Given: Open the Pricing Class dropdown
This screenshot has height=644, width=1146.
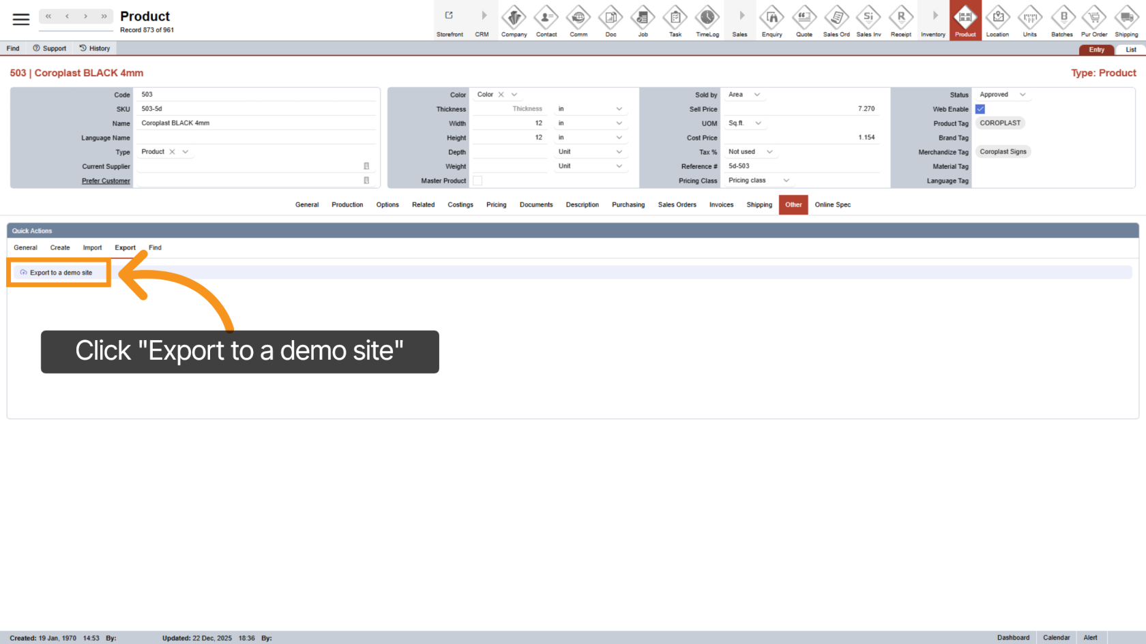Looking at the screenshot, I should click(758, 180).
